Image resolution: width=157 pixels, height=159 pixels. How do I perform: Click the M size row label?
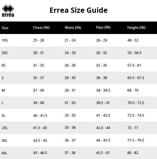click(x=3, y=90)
